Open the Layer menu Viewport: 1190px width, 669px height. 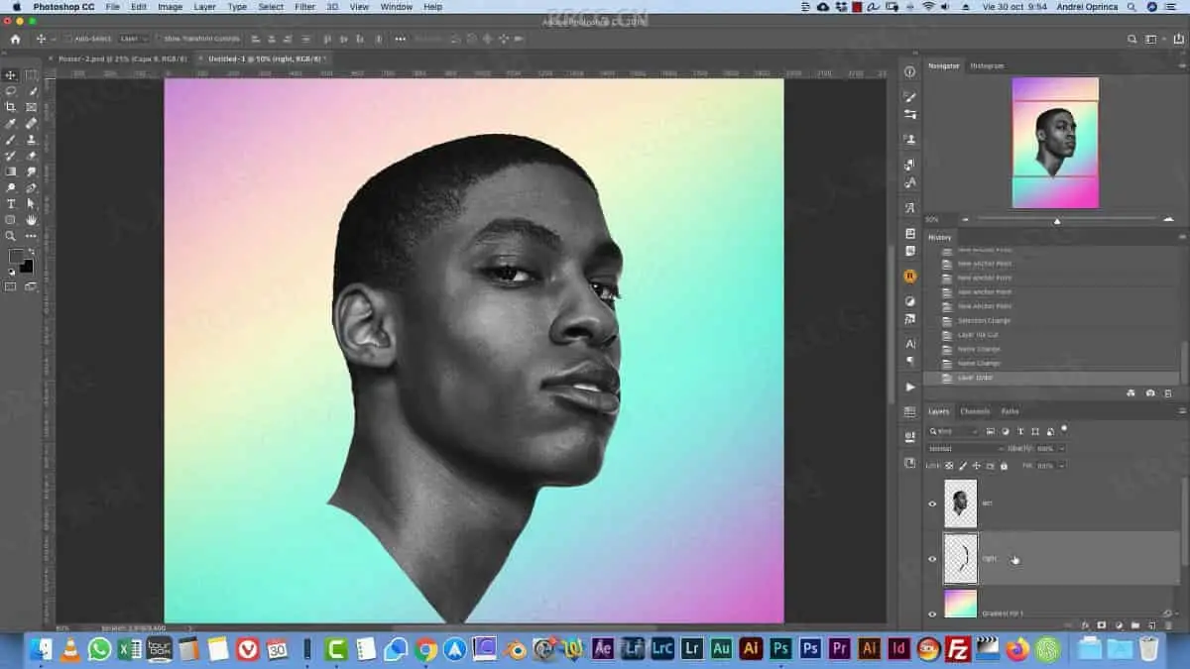coord(204,7)
